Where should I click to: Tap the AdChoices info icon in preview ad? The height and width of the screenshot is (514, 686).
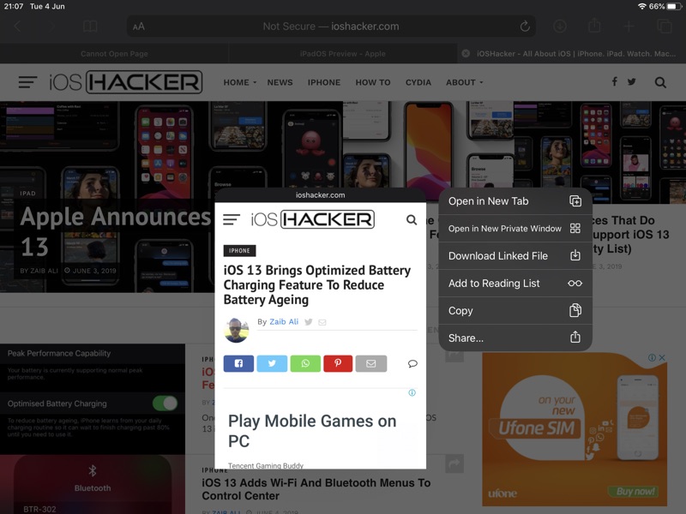click(x=412, y=392)
